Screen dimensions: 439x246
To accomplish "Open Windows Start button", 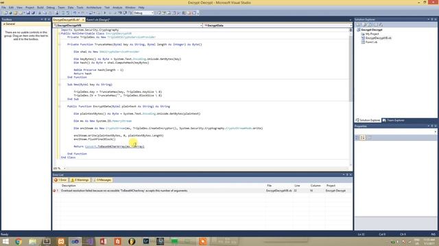I will click(5, 241).
